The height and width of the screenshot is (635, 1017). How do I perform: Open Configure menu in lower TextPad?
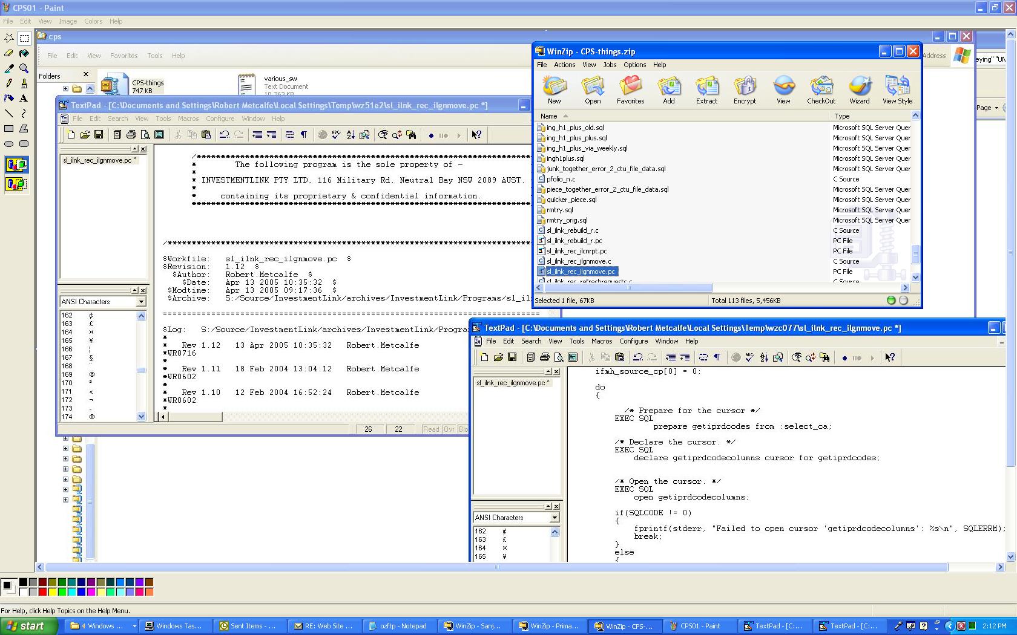tap(633, 341)
